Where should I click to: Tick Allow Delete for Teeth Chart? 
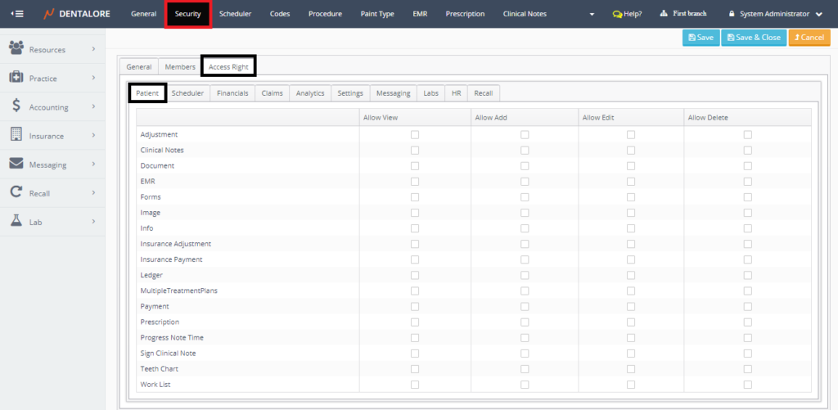[748, 368]
